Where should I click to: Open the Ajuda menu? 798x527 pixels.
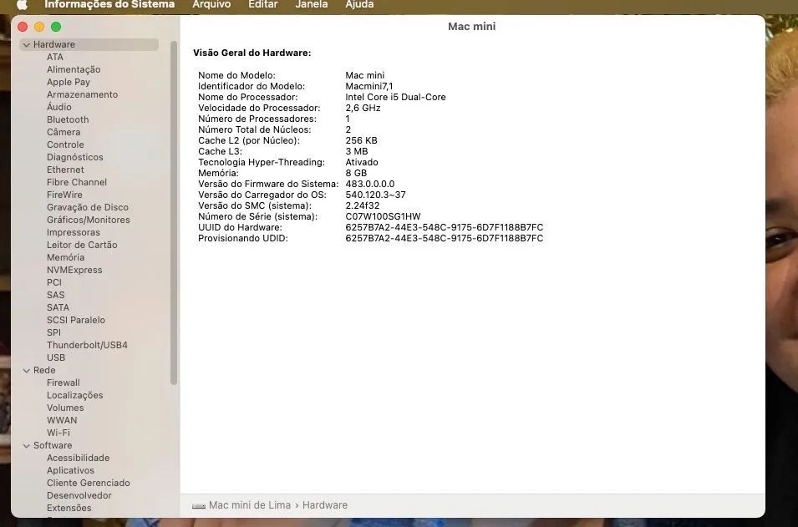359,4
